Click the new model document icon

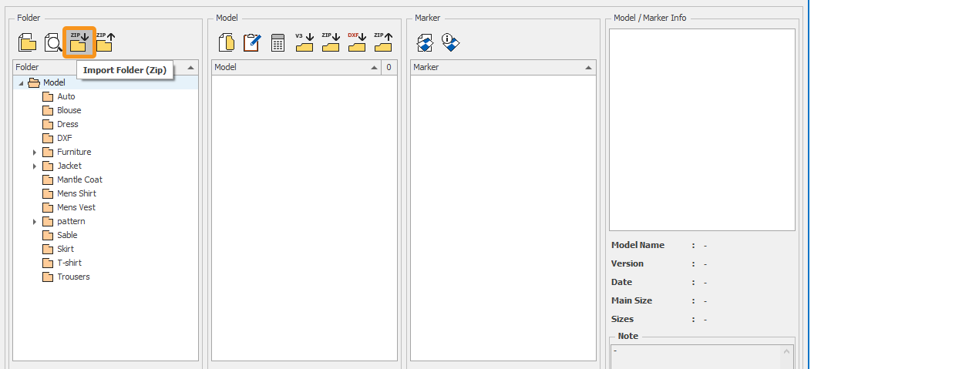[227, 42]
